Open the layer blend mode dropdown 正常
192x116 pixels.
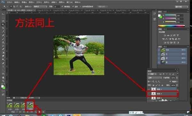click(x=155, y=78)
